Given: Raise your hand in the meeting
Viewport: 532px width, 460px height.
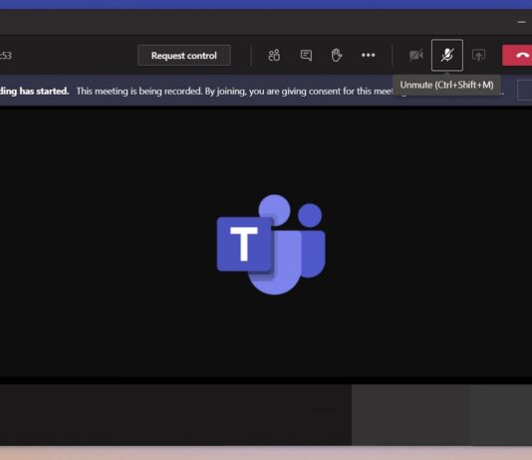Looking at the screenshot, I should click(336, 55).
